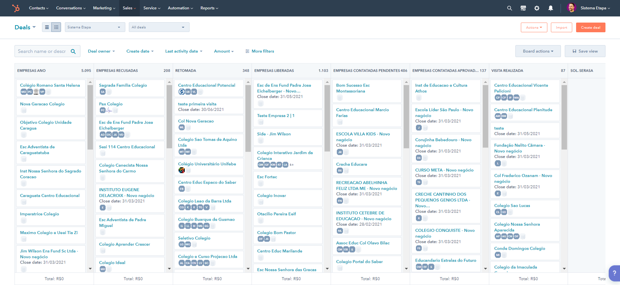Open the Reports menu
The height and width of the screenshot is (285, 620).
(209, 8)
